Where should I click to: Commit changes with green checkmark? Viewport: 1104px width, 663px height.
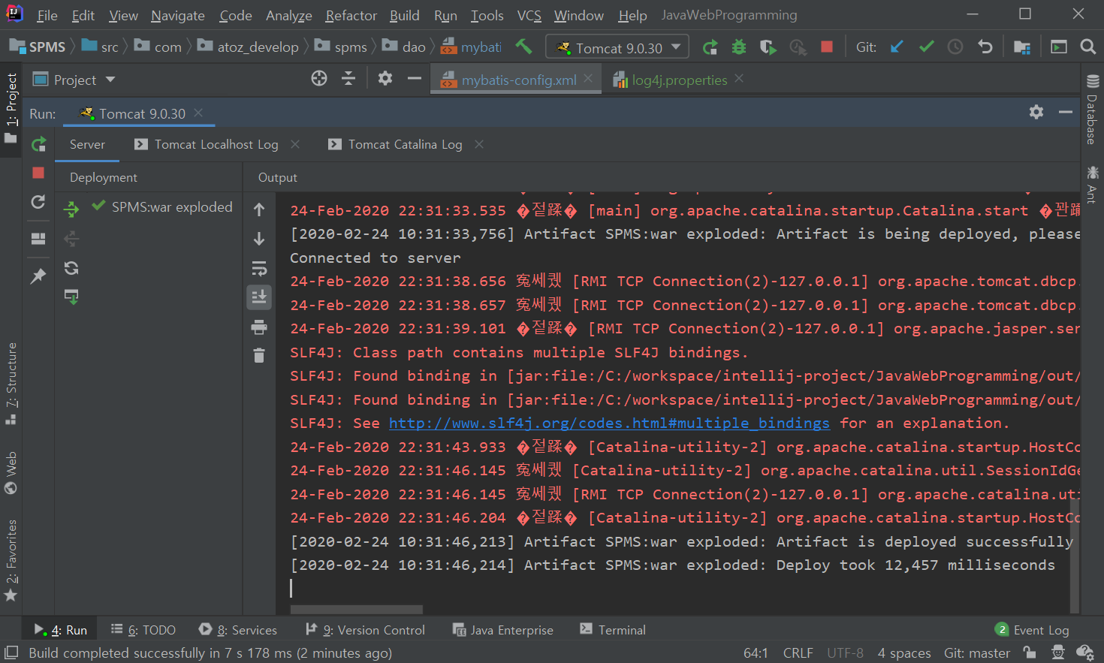click(926, 47)
